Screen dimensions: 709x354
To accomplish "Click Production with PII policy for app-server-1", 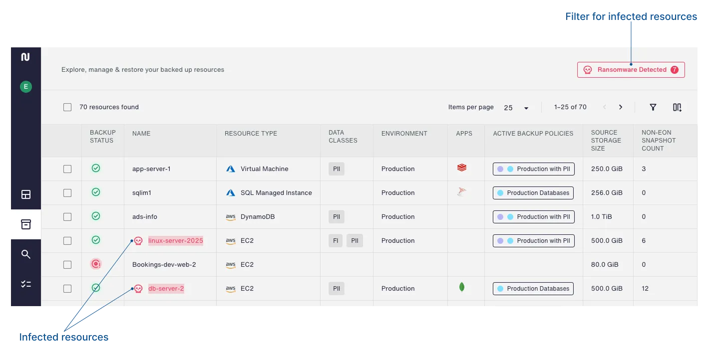I will 534,169.
